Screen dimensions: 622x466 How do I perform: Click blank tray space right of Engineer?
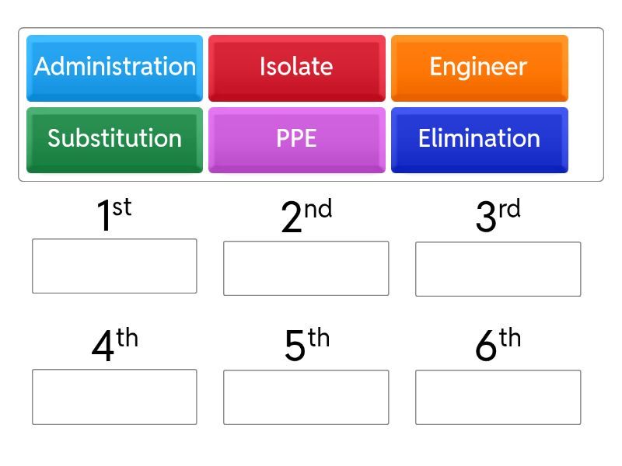[585, 68]
